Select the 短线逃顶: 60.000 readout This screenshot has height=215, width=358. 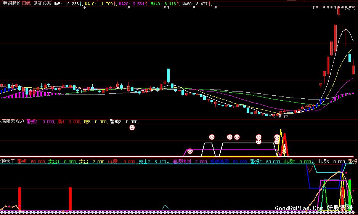(x=229, y=162)
